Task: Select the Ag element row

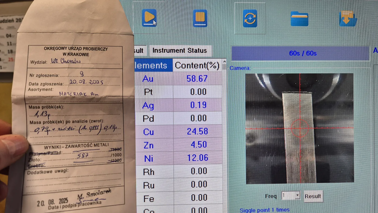Action: pos(179,105)
